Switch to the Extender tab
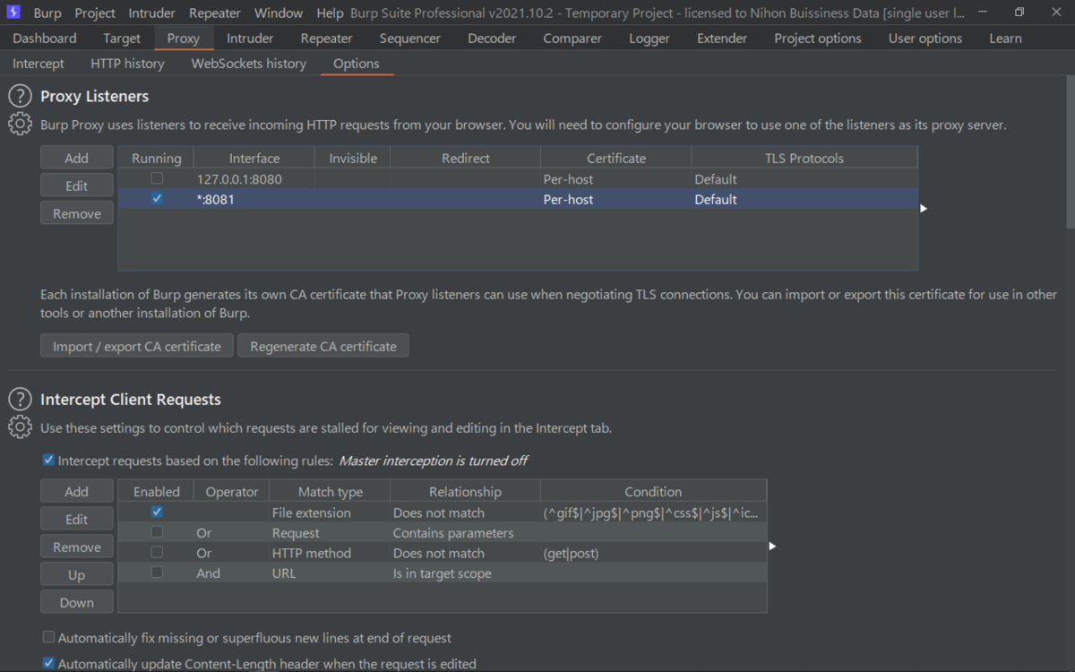The image size is (1075, 672). pos(722,39)
